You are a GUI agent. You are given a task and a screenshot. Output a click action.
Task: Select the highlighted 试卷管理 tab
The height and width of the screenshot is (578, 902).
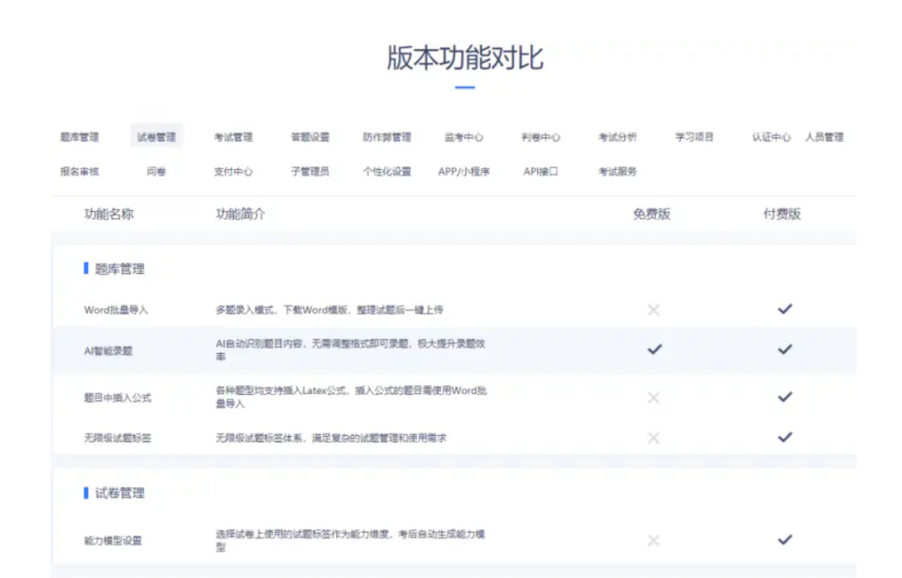tap(156, 136)
